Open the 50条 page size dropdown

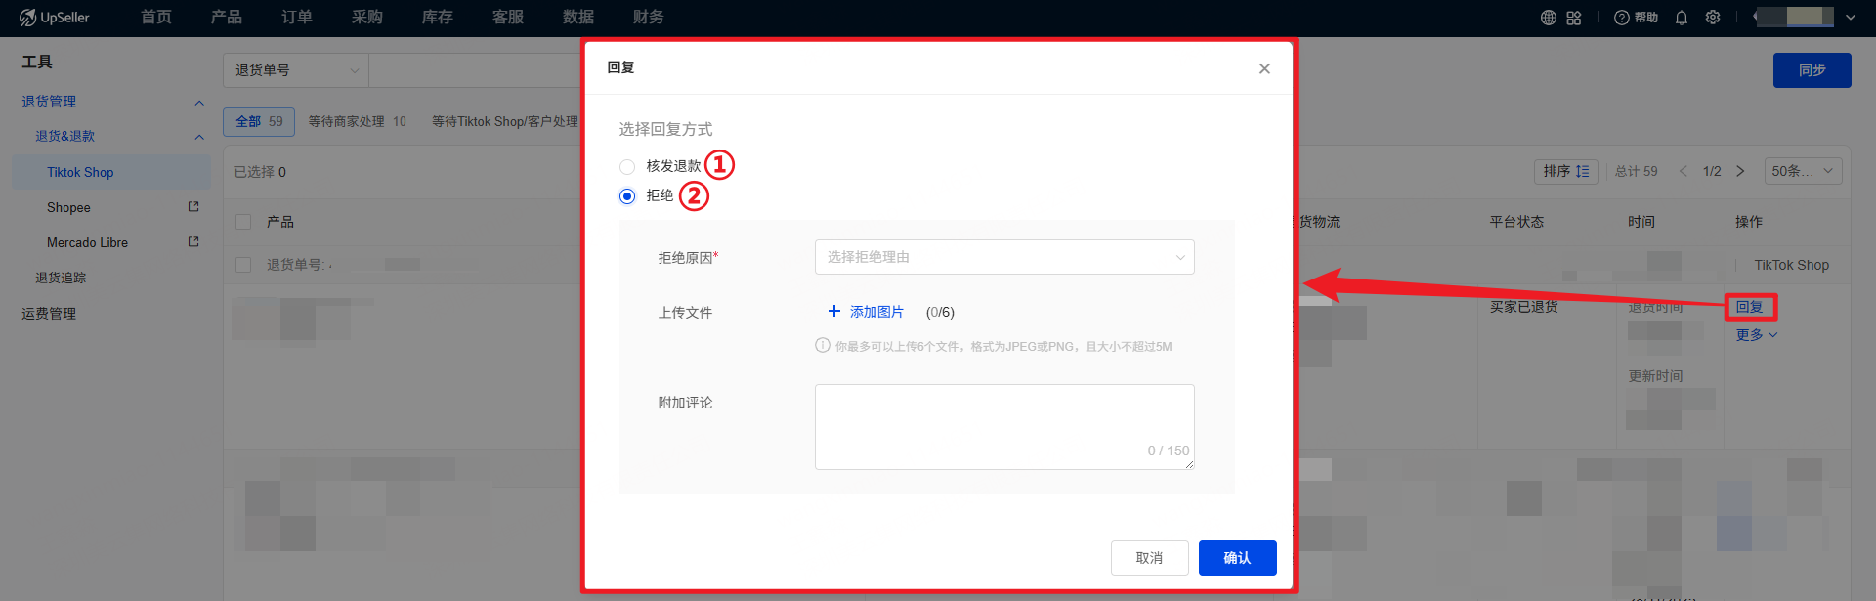[1803, 171]
